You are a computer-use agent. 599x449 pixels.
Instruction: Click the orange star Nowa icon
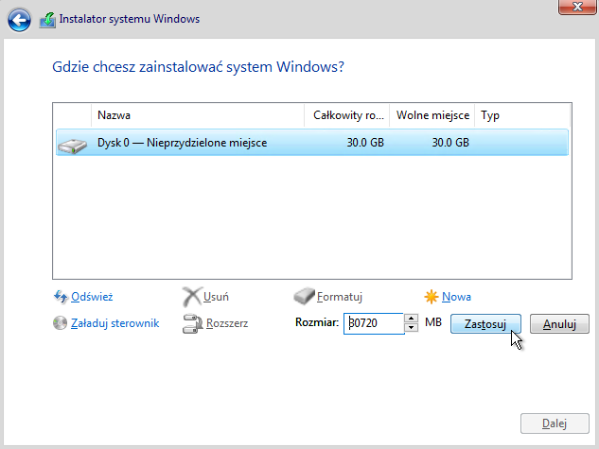[x=431, y=297]
